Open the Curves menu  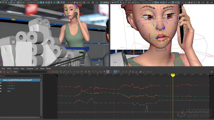pyautogui.click(x=16, y=68)
